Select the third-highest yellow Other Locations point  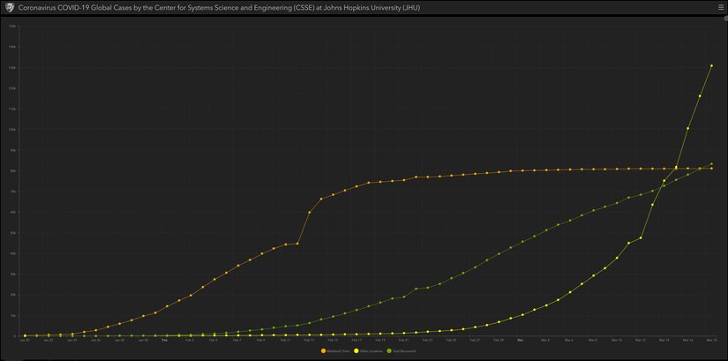point(687,128)
